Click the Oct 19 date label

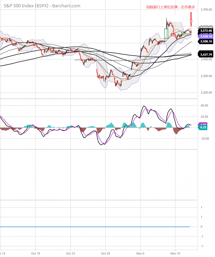tap(36, 253)
